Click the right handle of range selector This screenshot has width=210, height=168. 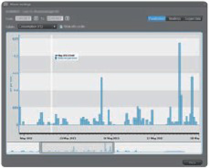[x=114, y=148]
